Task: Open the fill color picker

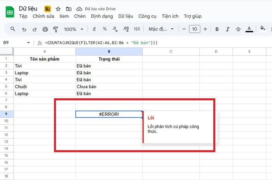Action: tap(263, 29)
